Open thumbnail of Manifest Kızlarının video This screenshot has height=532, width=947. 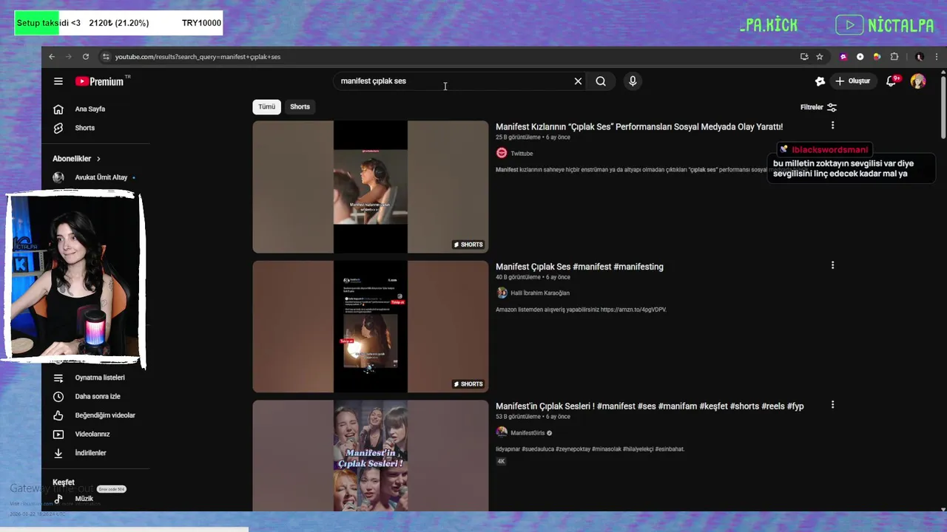coord(371,187)
